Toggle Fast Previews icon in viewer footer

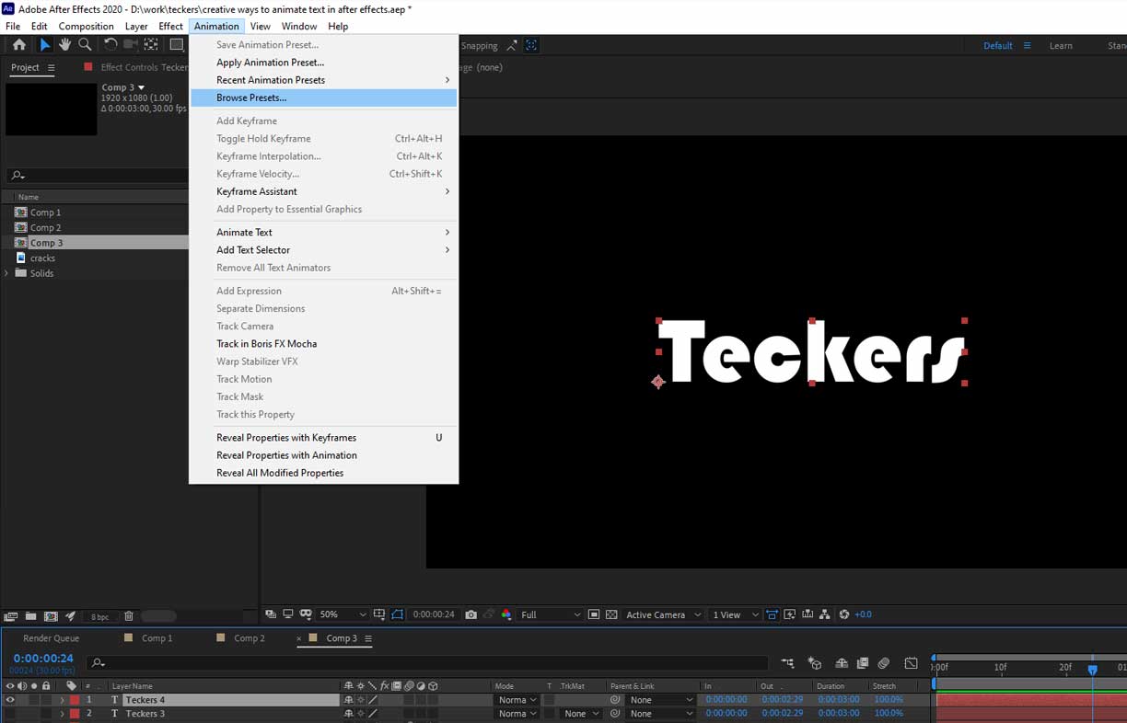790,614
